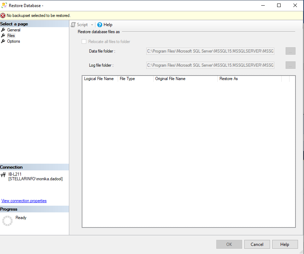
Task: Click the bottom Help button
Action: coord(285,244)
